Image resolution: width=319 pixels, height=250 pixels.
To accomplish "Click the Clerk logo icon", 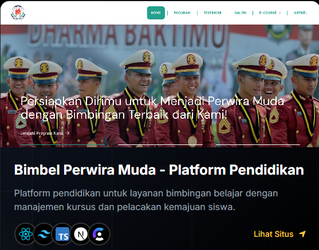I will click(x=99, y=234).
